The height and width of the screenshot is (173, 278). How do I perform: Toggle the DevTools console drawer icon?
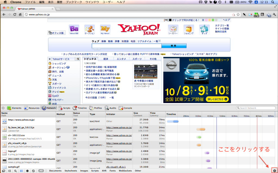(x=10, y=171)
